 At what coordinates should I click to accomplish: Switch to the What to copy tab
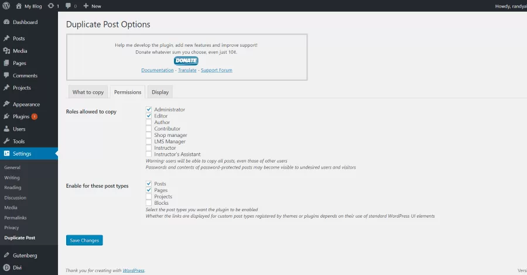tap(88, 92)
